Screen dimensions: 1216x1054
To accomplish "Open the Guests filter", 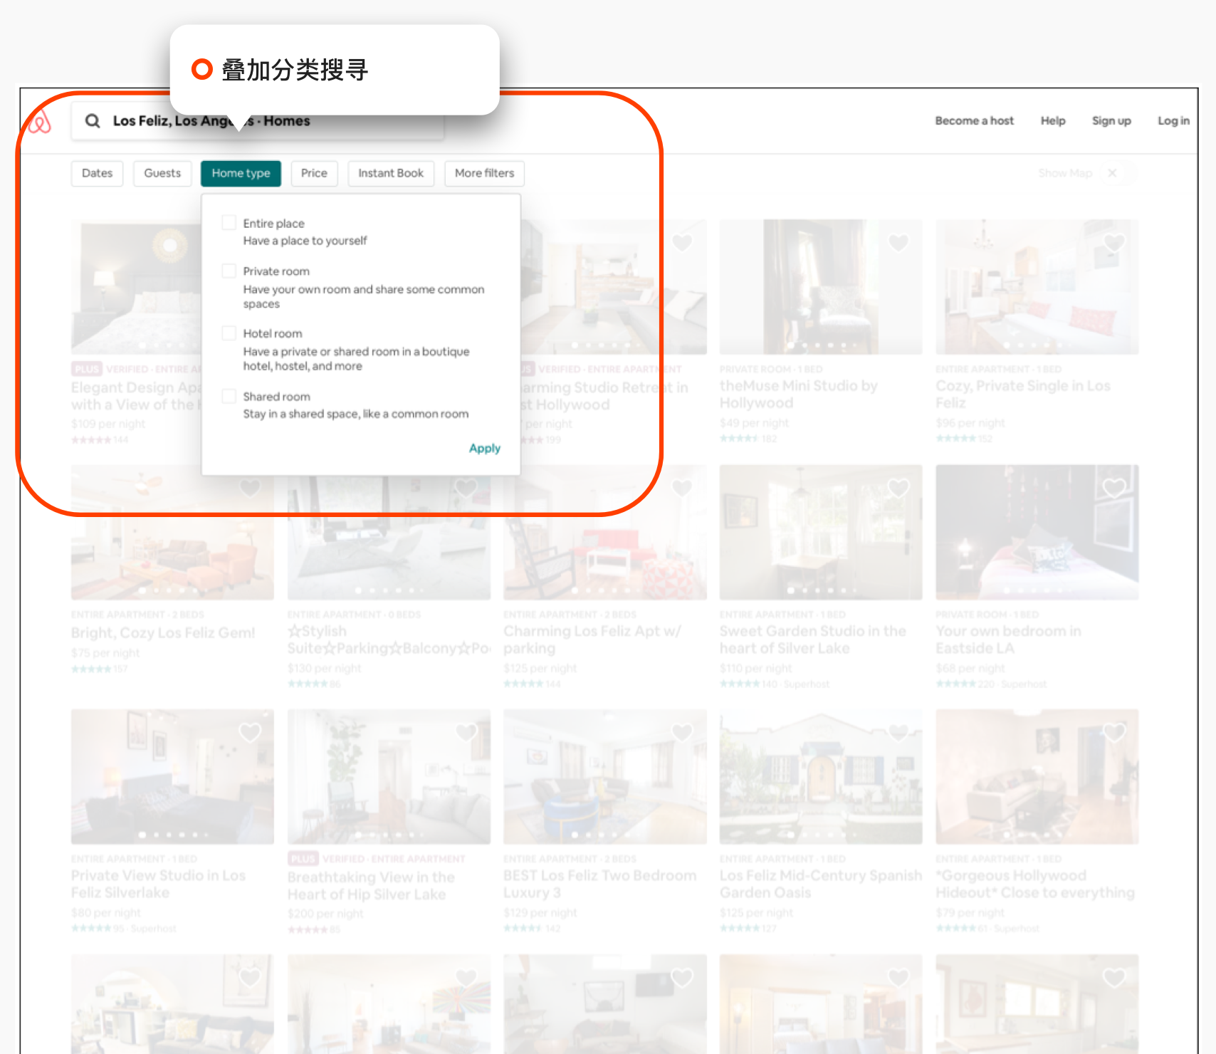I will [162, 173].
